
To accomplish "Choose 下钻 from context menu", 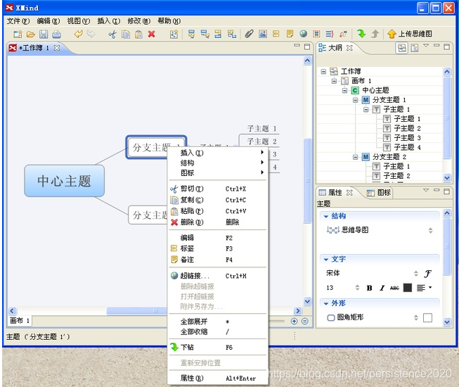I will 217,348.
